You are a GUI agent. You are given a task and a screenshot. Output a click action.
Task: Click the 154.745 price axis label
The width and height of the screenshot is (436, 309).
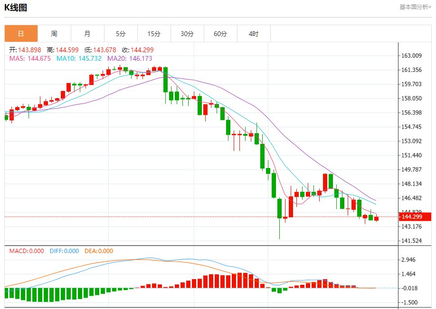tap(411, 127)
